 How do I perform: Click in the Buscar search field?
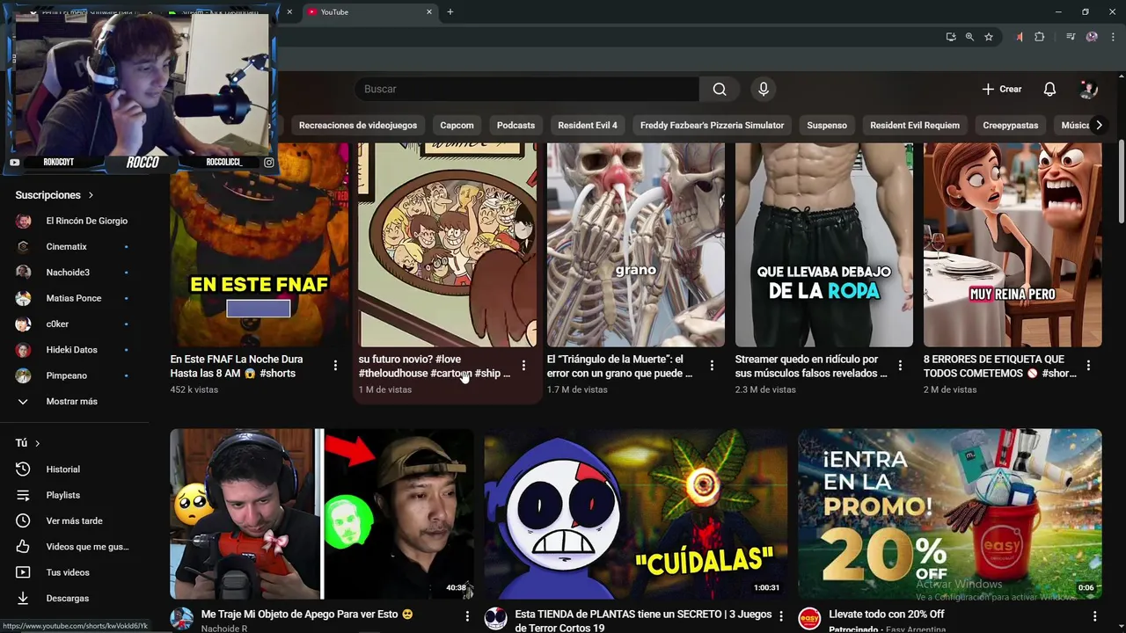pyautogui.click(x=528, y=89)
